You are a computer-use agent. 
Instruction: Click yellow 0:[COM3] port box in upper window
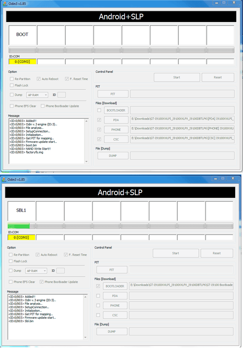[22, 62]
